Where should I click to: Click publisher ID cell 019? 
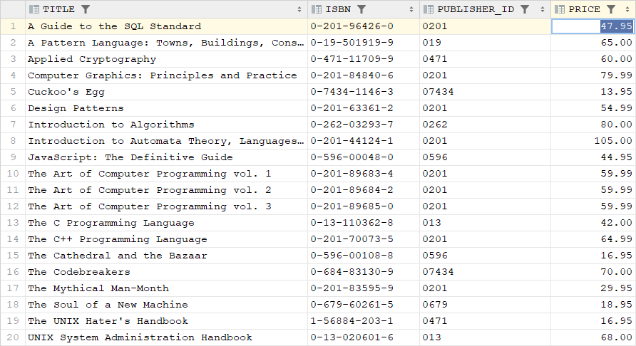[x=485, y=43]
